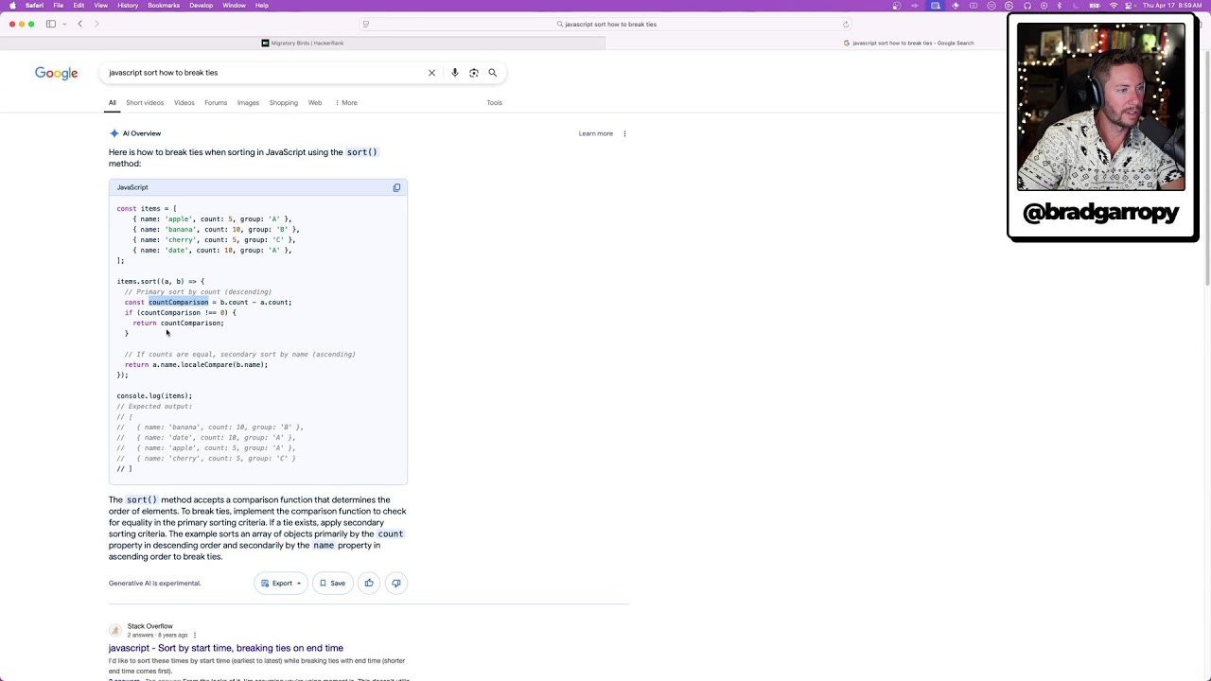
Task: Open Stack Overflow source link
Action: [x=149, y=626]
